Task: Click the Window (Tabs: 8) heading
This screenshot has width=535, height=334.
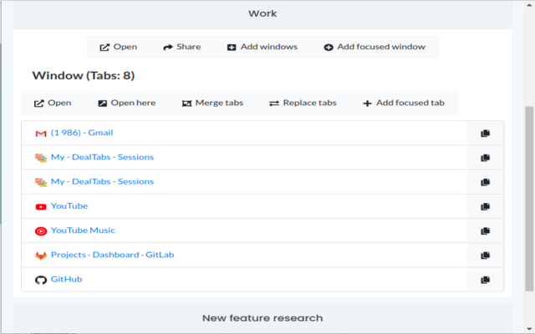Action: tap(84, 75)
